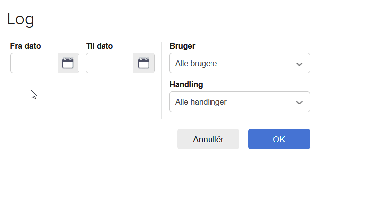Select the Log heading title
369x224 pixels.
pyautogui.click(x=21, y=19)
